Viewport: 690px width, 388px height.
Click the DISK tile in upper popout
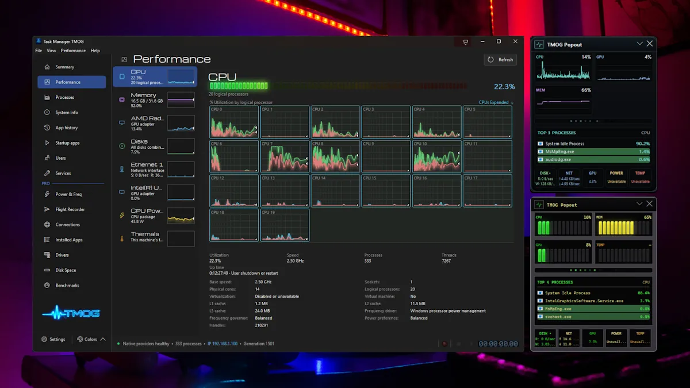(x=546, y=178)
